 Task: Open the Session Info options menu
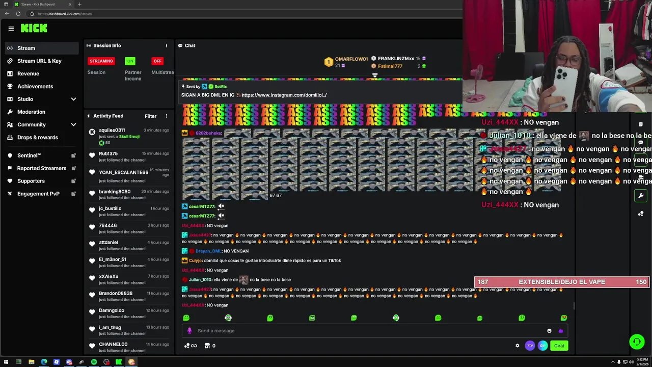[x=166, y=46]
